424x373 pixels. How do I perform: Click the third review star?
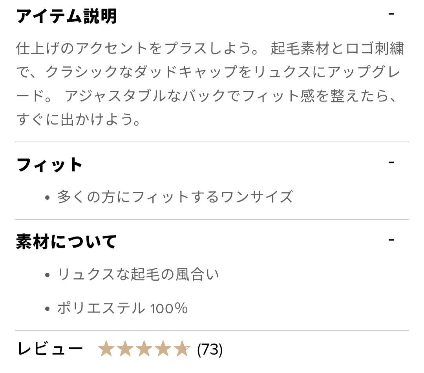144,349
